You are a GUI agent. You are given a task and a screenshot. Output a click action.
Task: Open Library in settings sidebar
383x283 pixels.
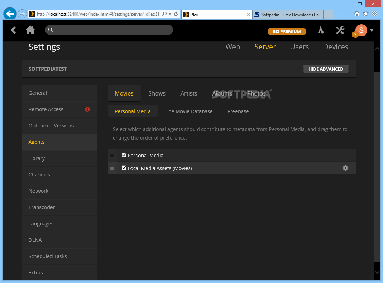point(59,158)
